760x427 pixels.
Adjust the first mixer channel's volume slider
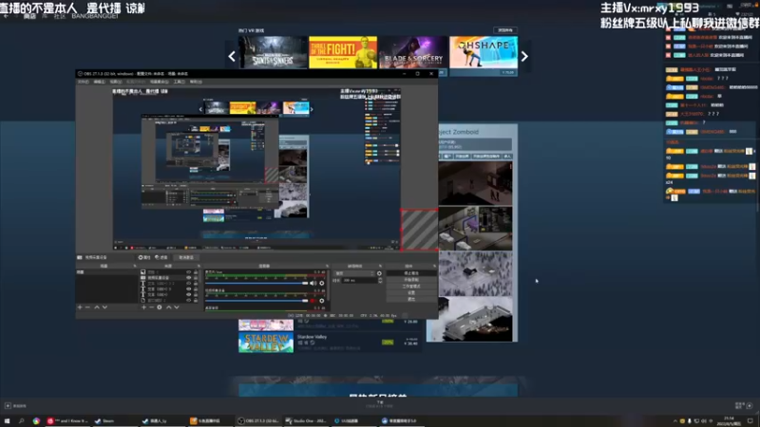click(x=256, y=283)
